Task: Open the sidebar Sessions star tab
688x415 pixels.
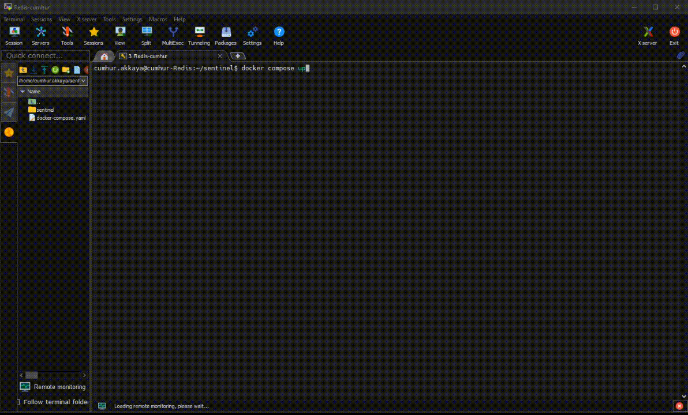Action: click(x=9, y=73)
